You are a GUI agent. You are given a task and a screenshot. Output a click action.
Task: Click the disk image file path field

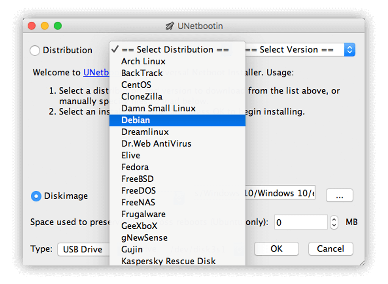(280, 193)
